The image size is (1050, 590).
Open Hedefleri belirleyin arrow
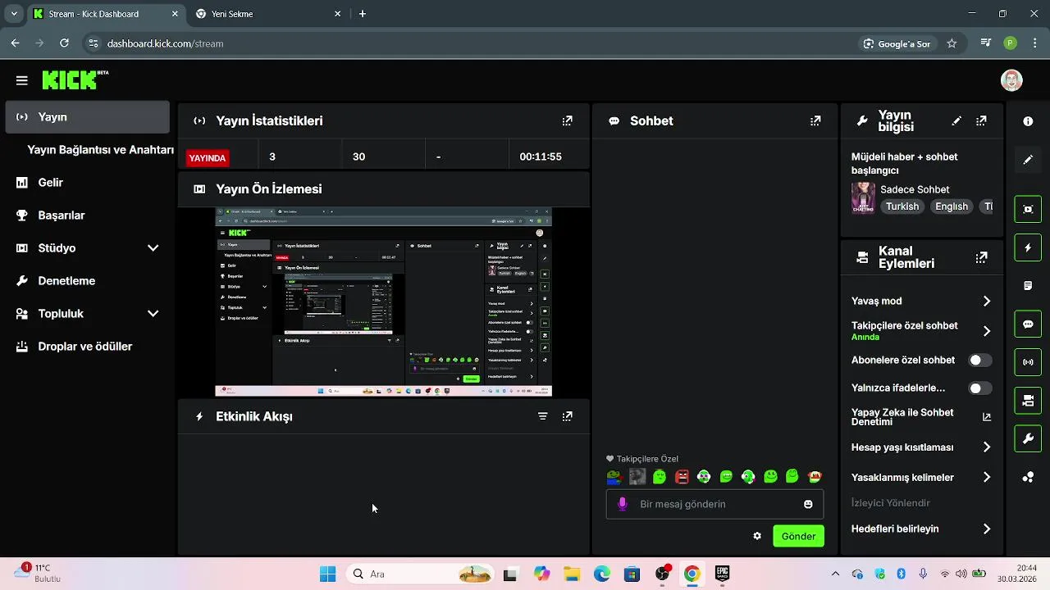(x=987, y=529)
